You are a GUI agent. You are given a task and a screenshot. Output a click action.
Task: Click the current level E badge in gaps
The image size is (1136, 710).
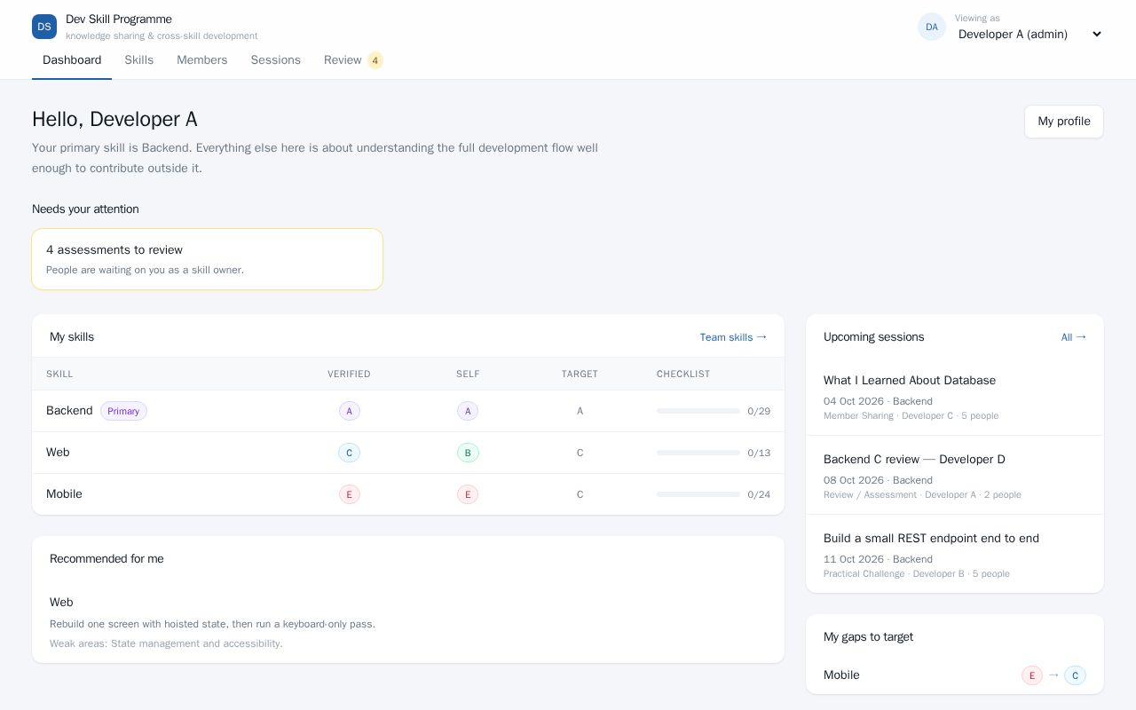coord(1031,675)
